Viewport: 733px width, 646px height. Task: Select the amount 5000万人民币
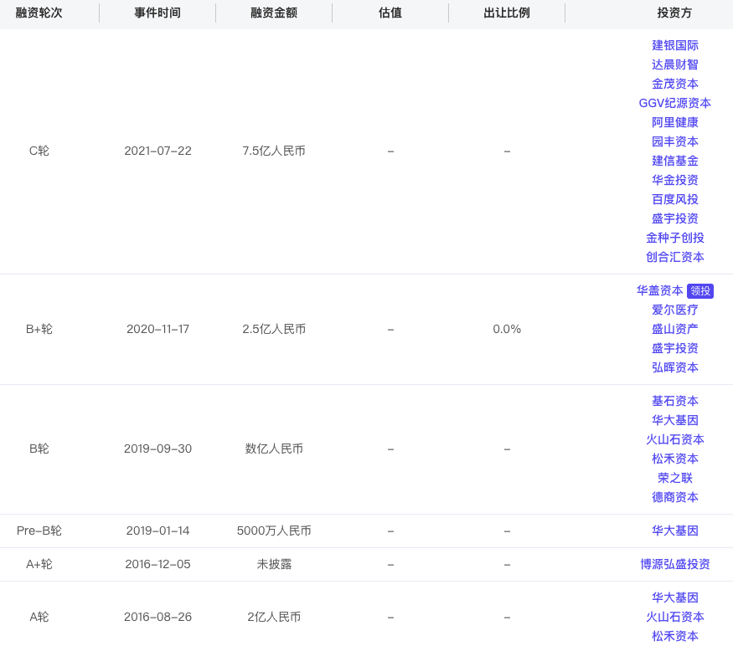[x=274, y=531]
